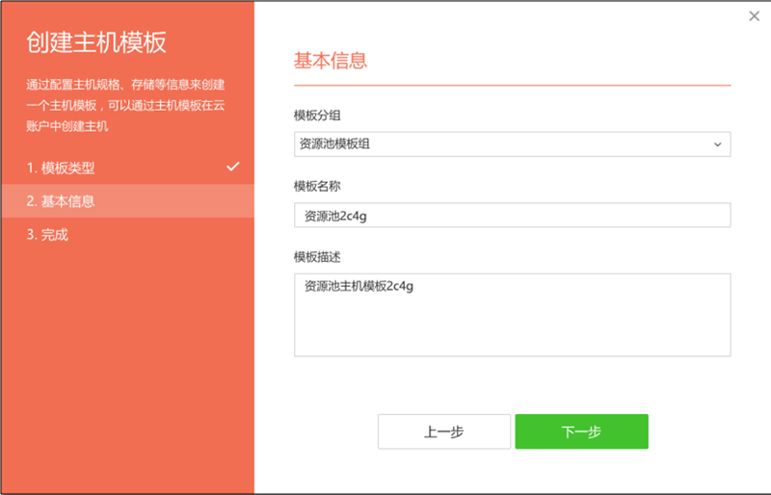Viewport: 771px width, 495px height.
Task: Go to step 1. 模板类型
Action: coord(61,168)
